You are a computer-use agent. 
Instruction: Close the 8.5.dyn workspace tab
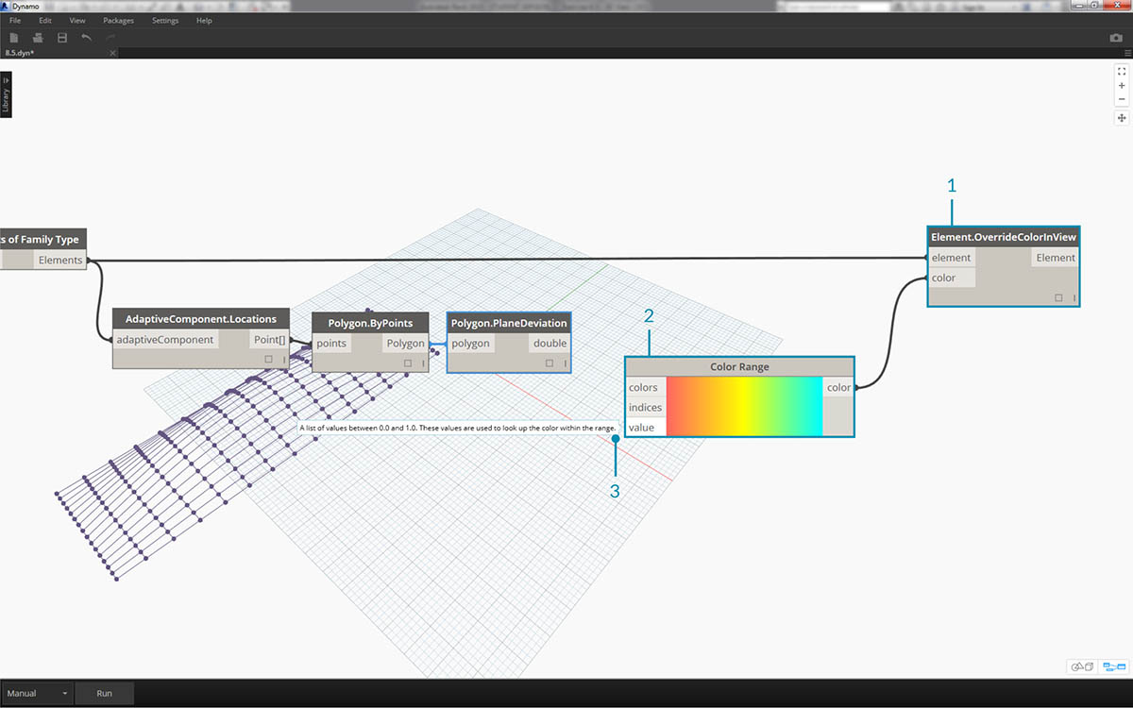pos(113,53)
